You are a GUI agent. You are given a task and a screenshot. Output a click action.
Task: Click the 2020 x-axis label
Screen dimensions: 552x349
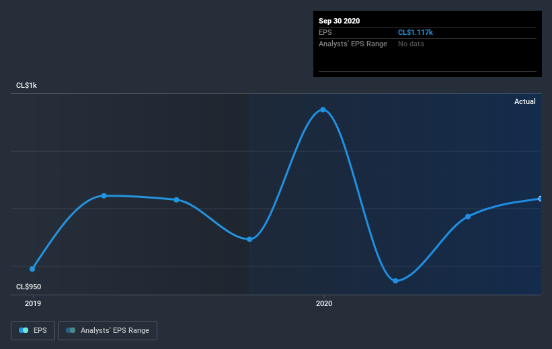coord(324,303)
